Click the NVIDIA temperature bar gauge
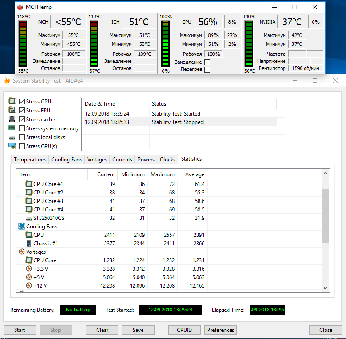Image resolution: width=346 pixels, height=339 pixels. [x=249, y=44]
